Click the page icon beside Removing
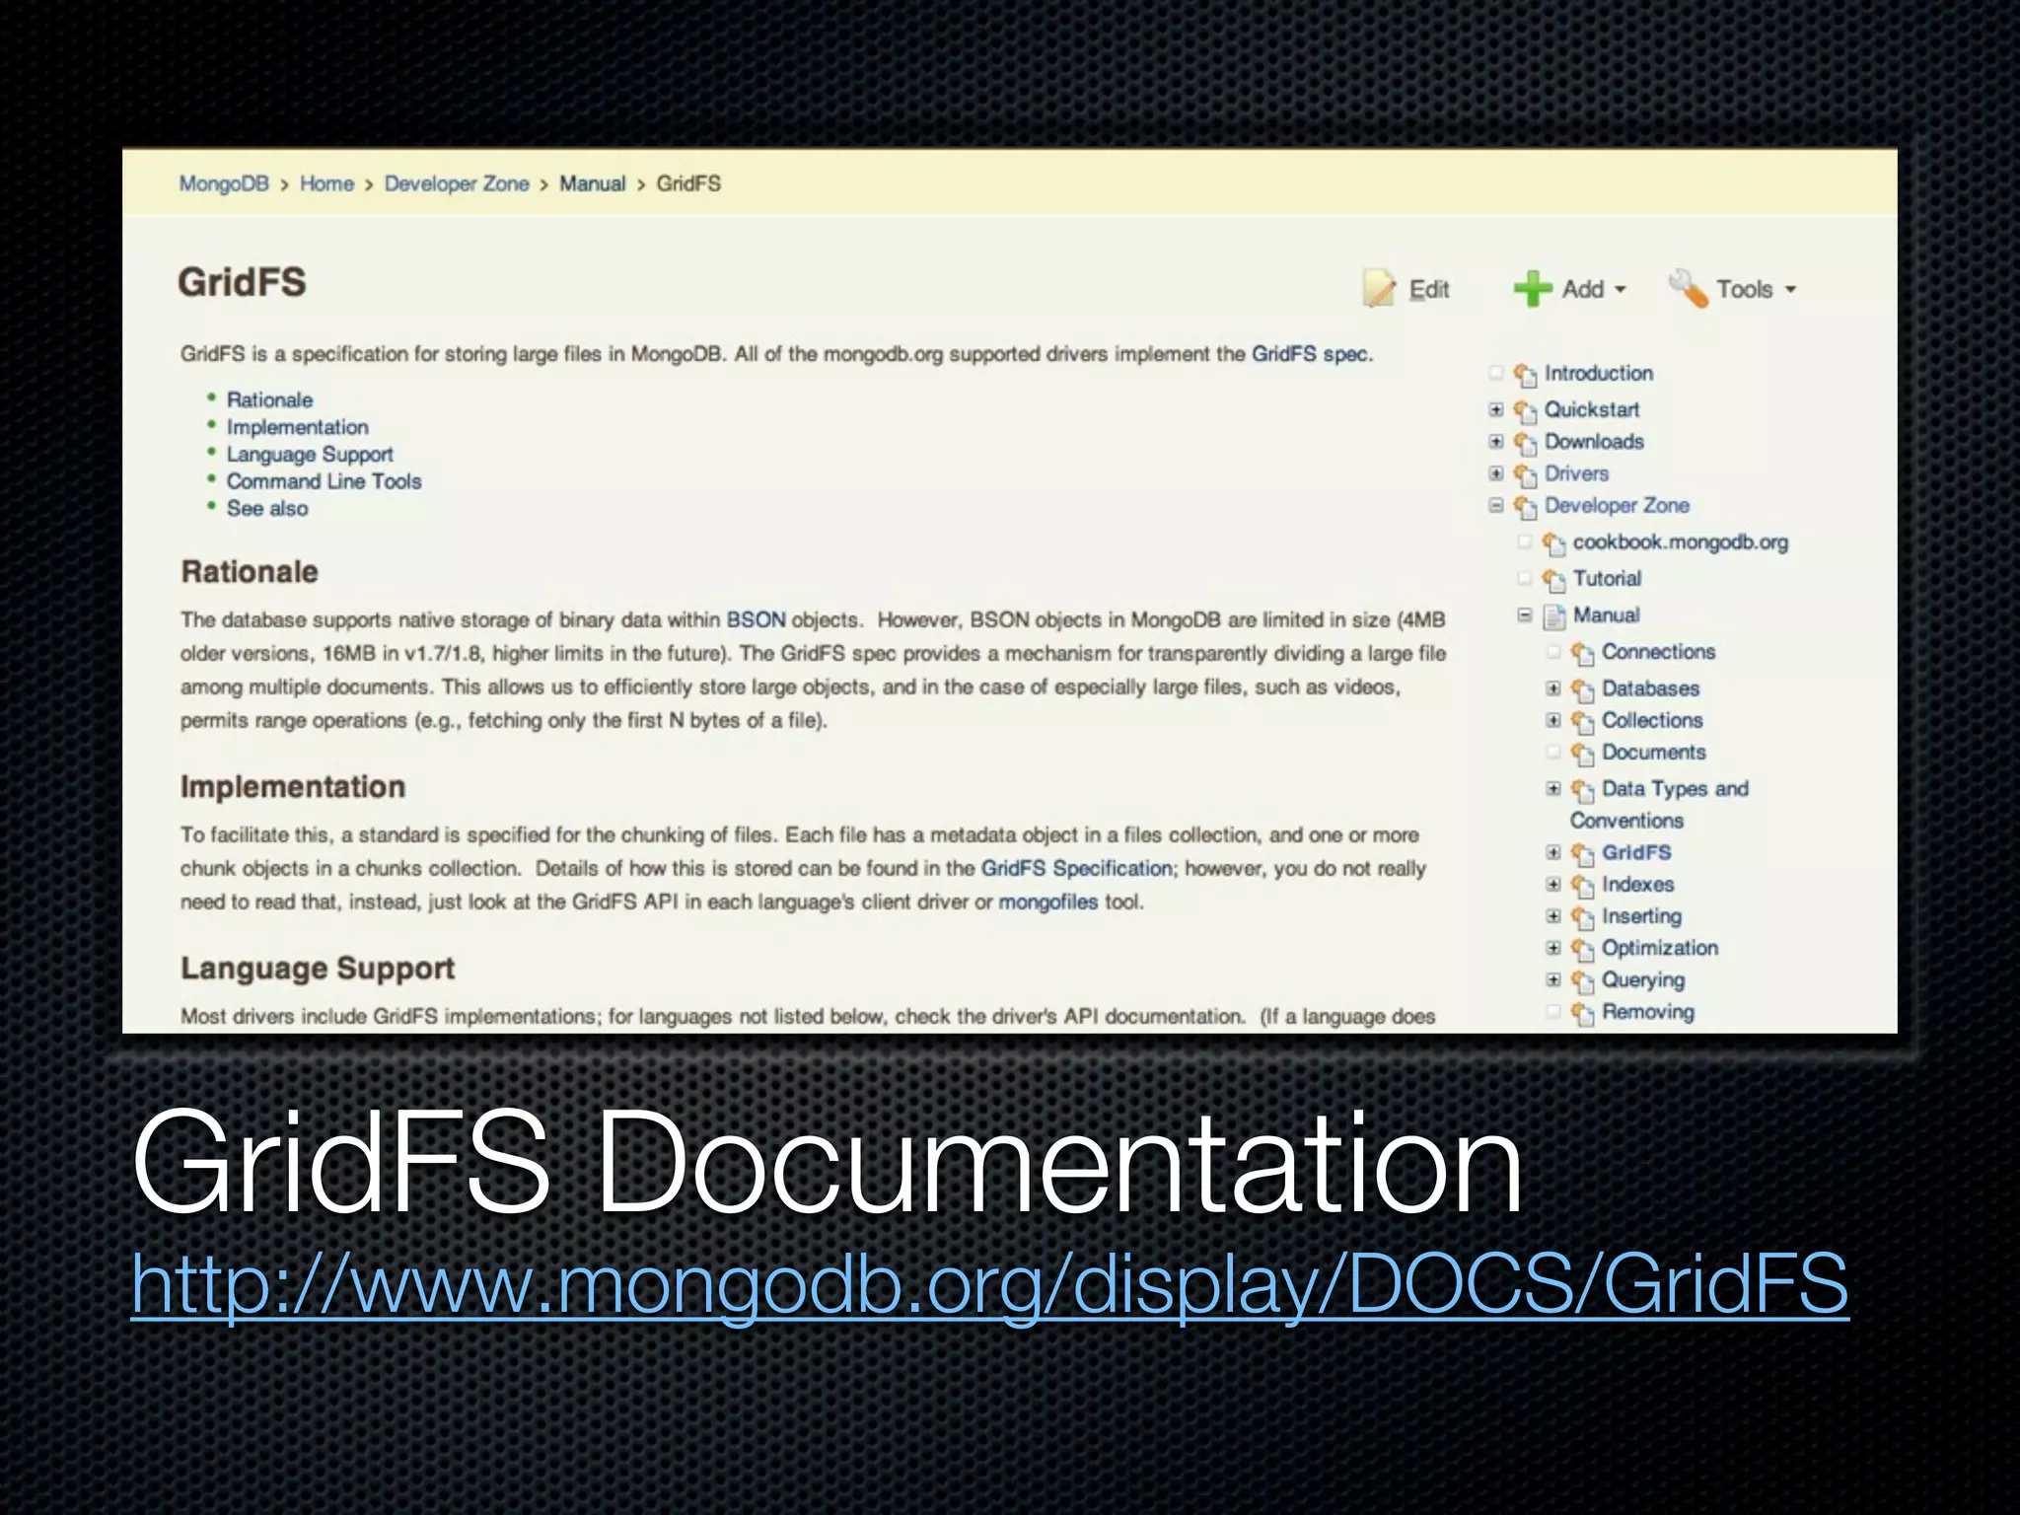The image size is (2020, 1515). pyautogui.click(x=1582, y=1013)
